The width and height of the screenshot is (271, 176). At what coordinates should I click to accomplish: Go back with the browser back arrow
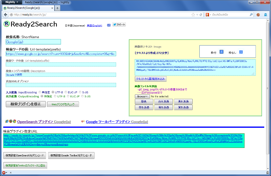5,15
